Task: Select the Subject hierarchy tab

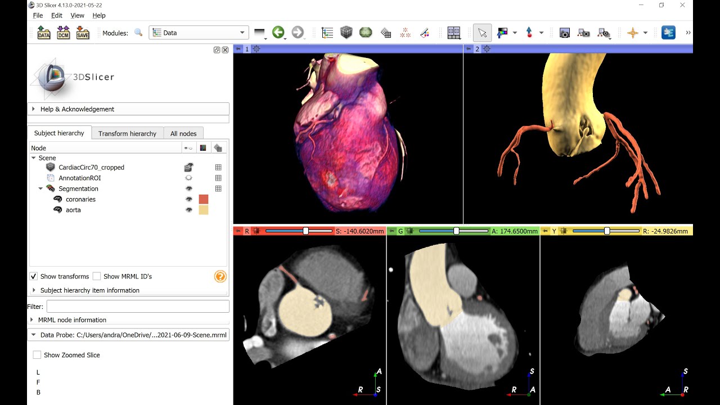Action: (59, 133)
